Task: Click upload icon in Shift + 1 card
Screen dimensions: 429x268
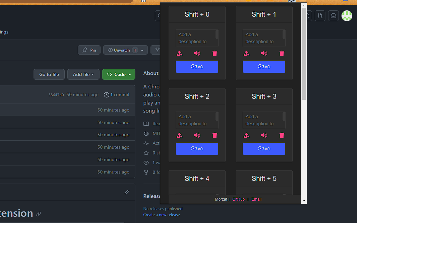Action: click(246, 53)
